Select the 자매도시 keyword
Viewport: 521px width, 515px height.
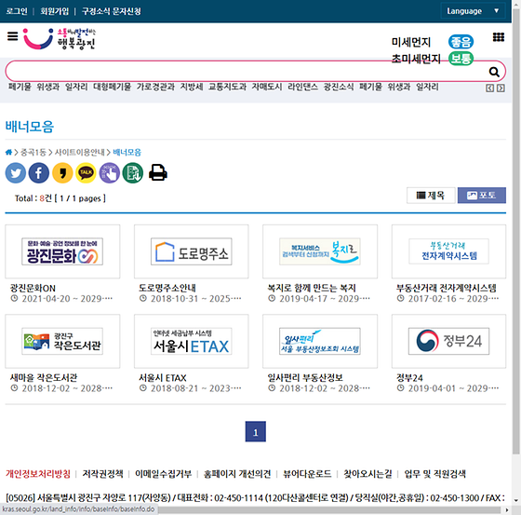267,87
